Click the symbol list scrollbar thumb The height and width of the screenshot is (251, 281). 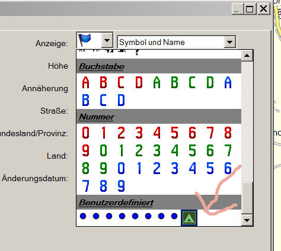247,198
